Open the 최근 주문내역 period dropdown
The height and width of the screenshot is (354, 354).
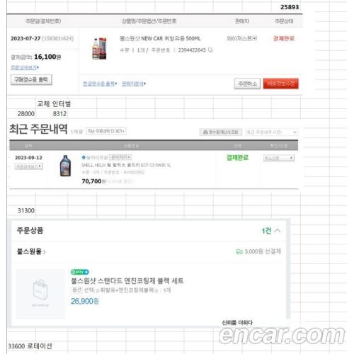[271, 132]
